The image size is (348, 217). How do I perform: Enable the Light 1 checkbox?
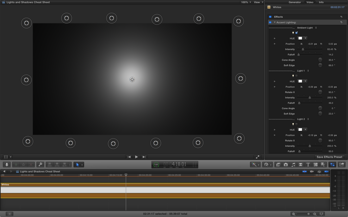296,76
